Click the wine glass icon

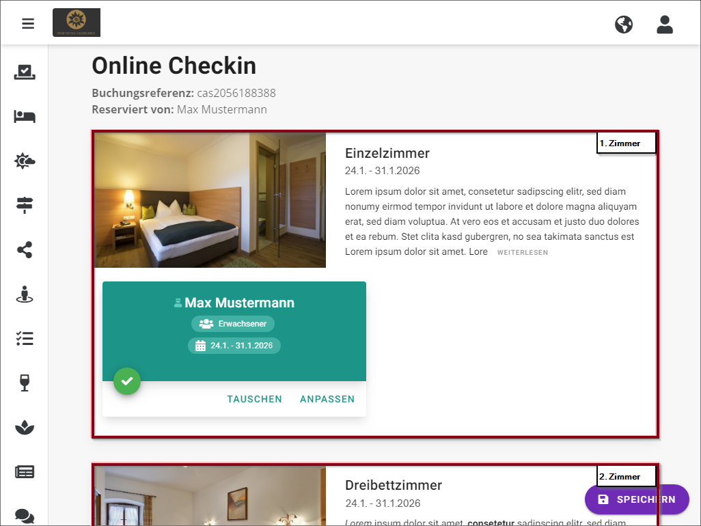[25, 383]
